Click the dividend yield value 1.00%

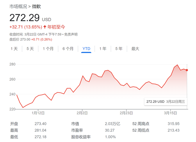(x=110, y=137)
